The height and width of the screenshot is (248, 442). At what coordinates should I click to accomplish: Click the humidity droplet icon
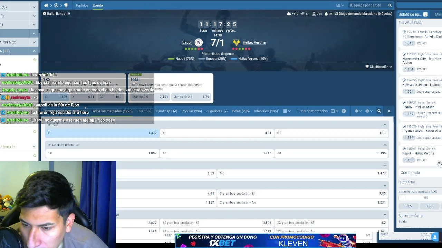point(326,14)
